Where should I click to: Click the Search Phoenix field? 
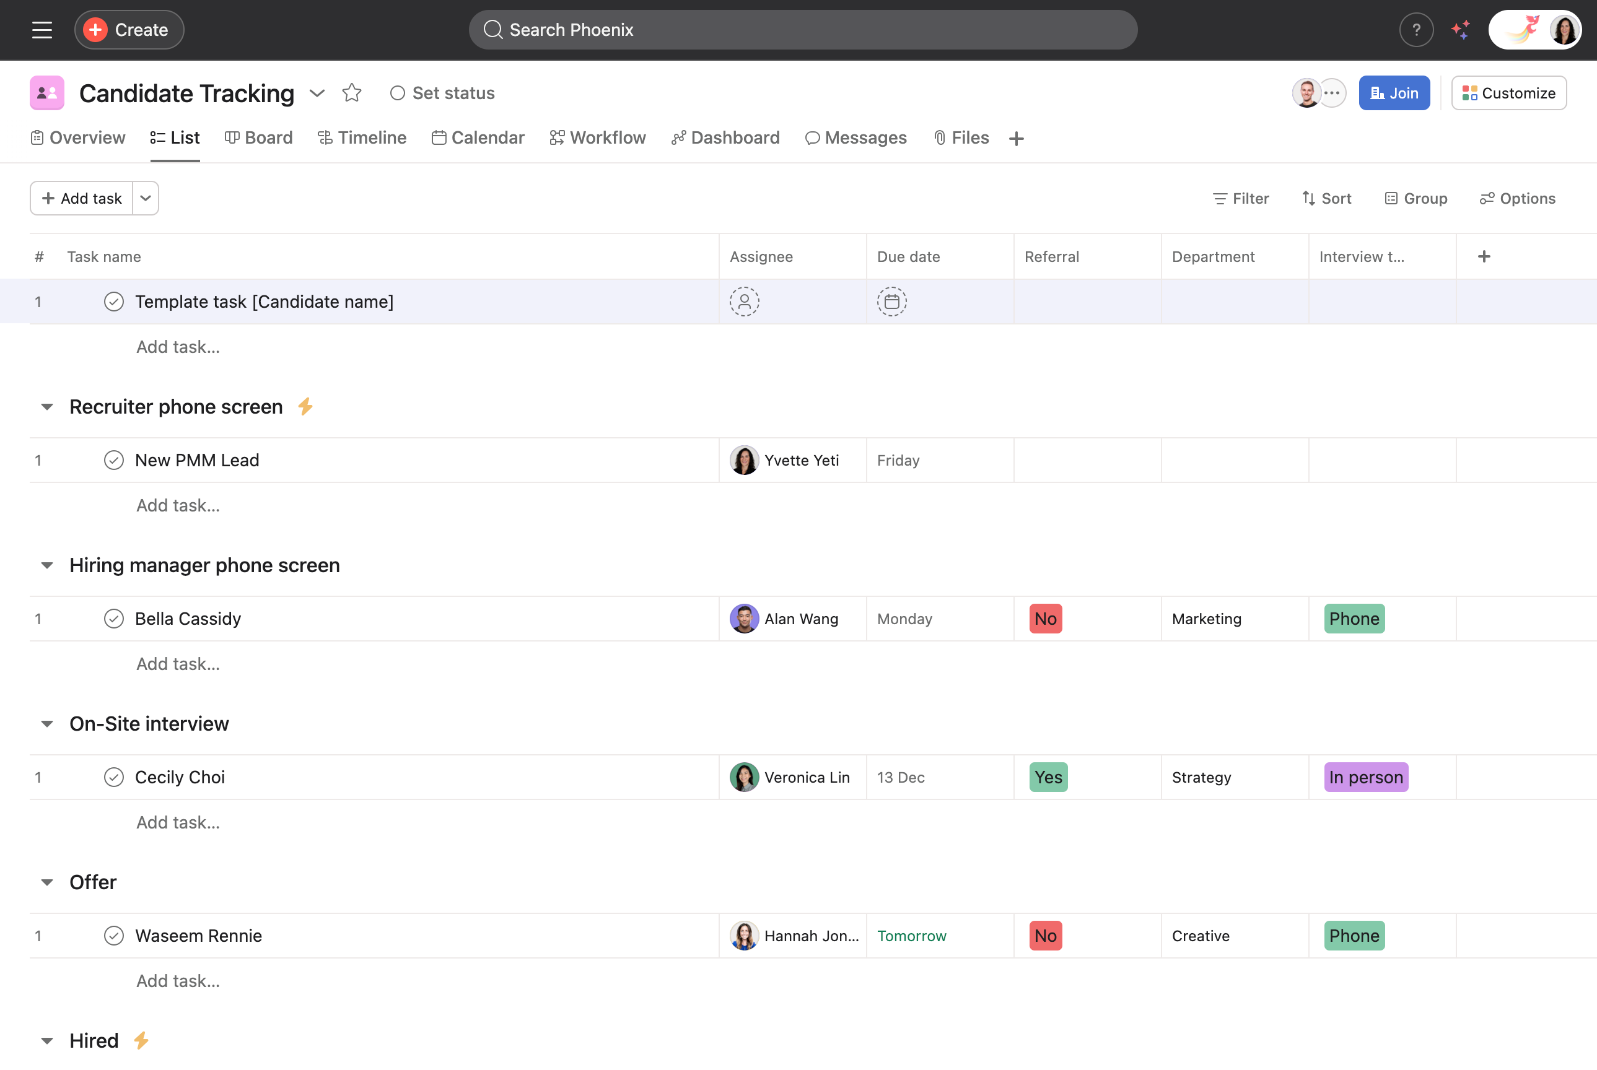click(x=803, y=29)
